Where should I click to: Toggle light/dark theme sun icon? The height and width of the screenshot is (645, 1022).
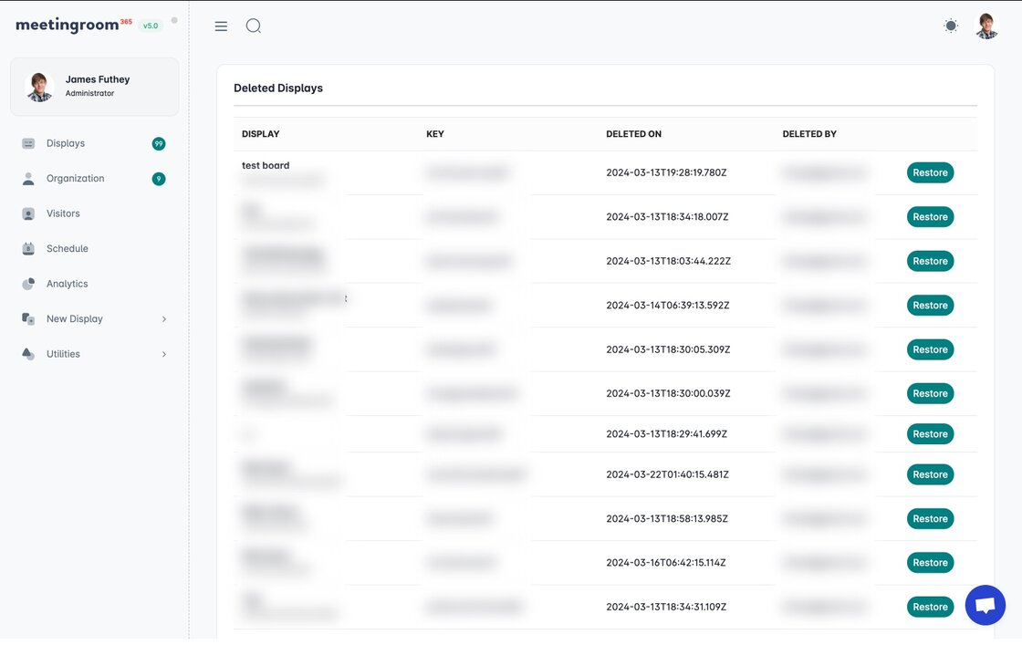point(951,26)
